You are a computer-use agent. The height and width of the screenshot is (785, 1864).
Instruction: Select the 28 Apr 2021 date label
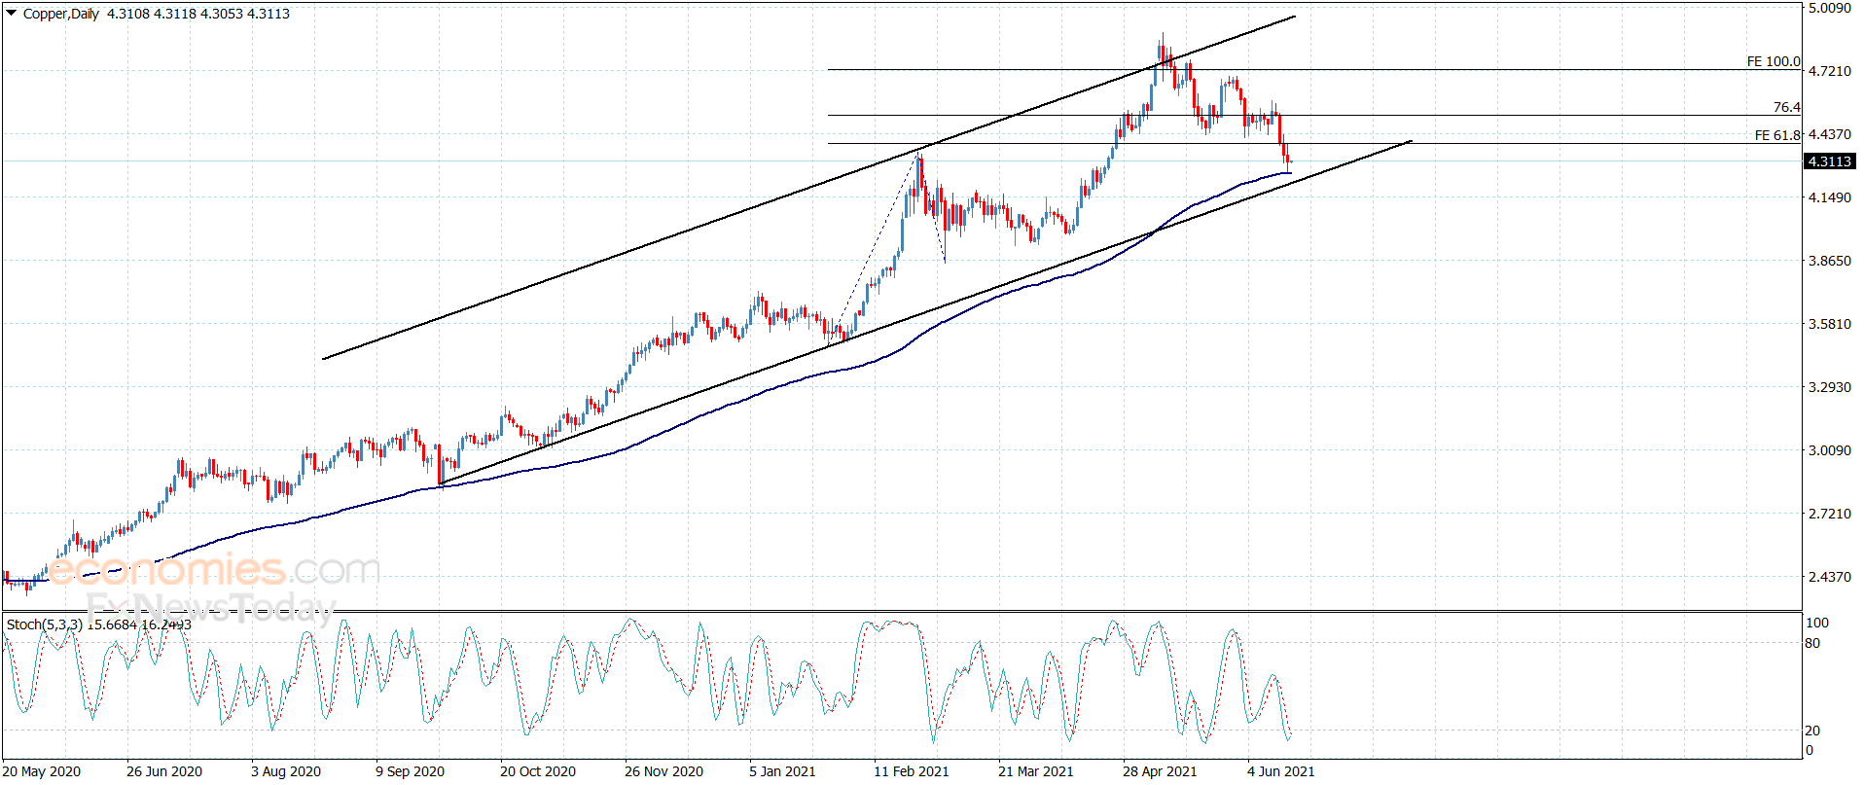1160,771
